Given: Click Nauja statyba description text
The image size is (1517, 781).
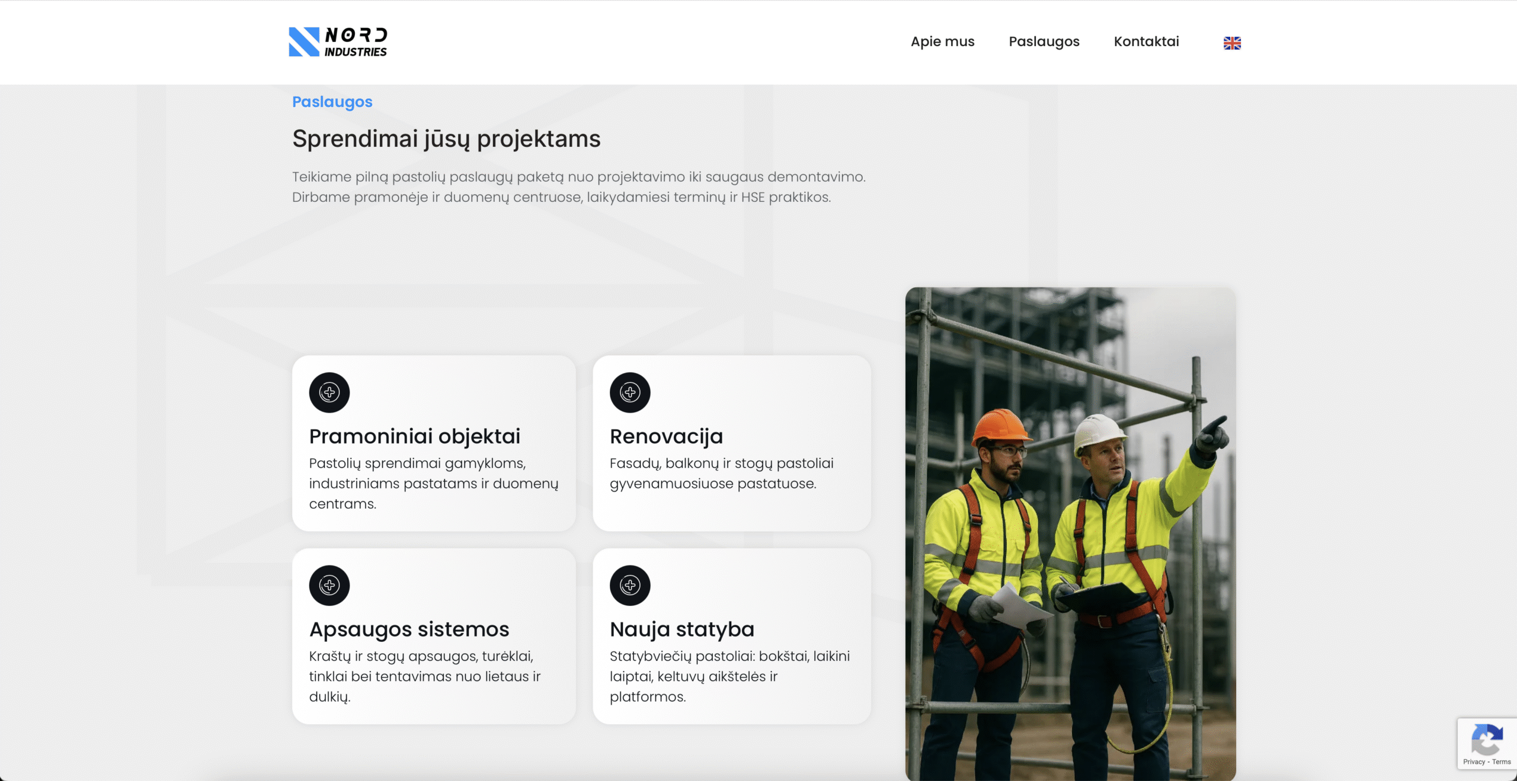Looking at the screenshot, I should click(x=729, y=676).
